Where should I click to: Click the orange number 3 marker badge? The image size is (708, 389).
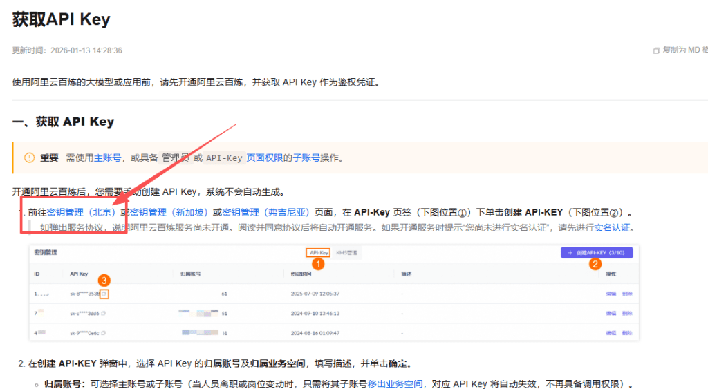tap(103, 281)
